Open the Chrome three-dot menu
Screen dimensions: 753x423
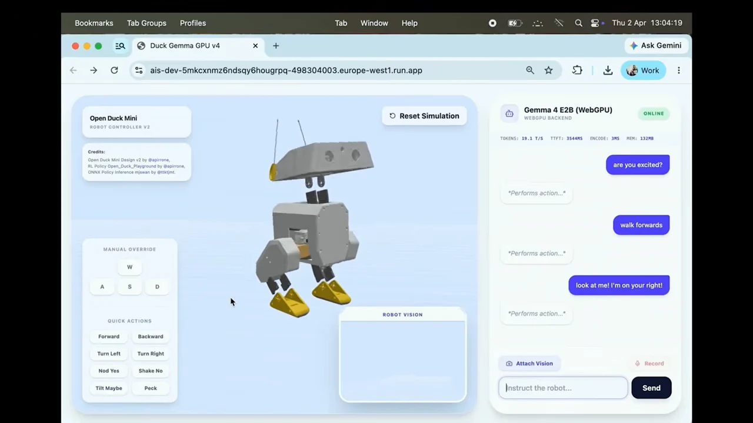tap(679, 70)
